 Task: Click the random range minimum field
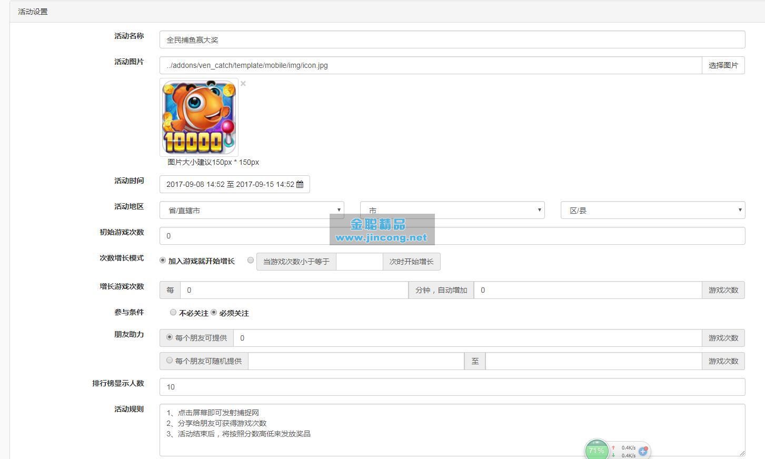coord(356,361)
